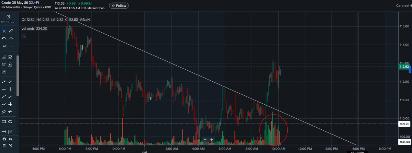Undo the last drawing action

click(4, 38)
